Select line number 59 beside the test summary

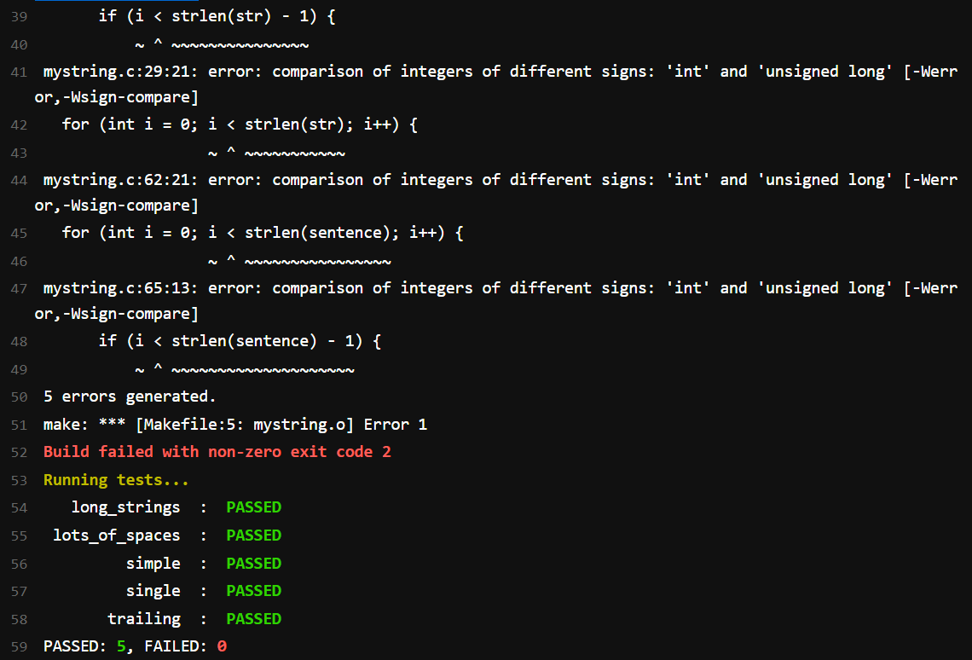[19, 646]
